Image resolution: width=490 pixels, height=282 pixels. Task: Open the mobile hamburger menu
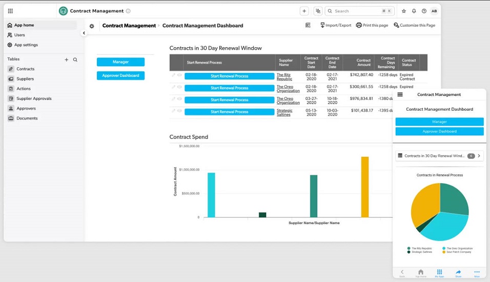point(400,94)
